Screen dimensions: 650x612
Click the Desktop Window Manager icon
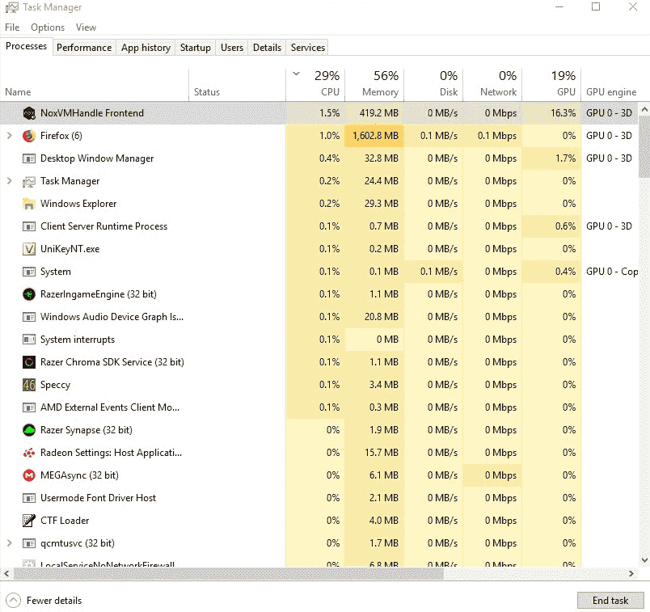29,158
